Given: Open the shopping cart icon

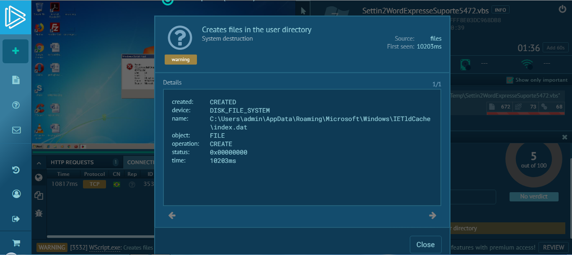Looking at the screenshot, I should (16, 243).
